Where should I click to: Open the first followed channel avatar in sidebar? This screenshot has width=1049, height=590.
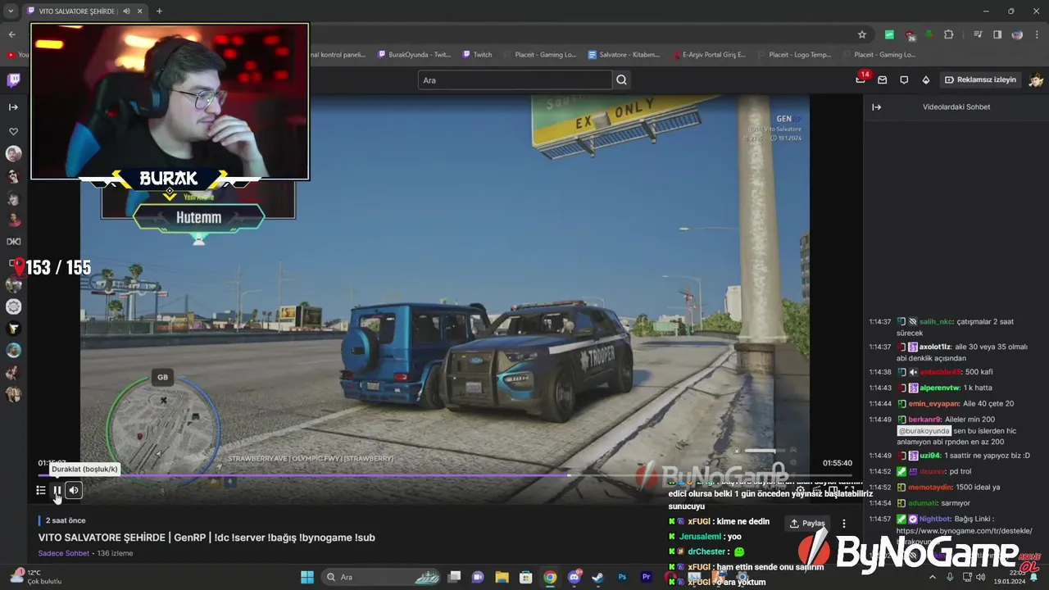coord(13,153)
